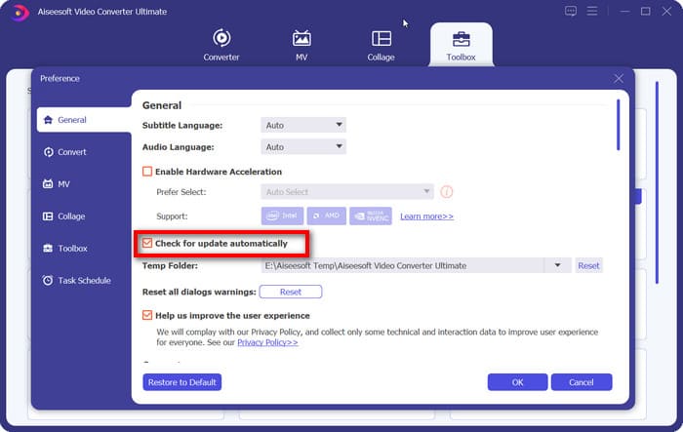
Task: Click Restore to Default button
Action: pyautogui.click(x=182, y=382)
